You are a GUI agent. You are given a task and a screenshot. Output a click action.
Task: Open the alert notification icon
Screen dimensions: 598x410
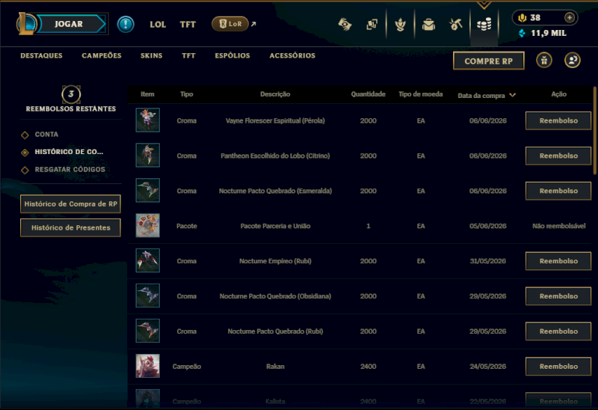click(x=126, y=24)
